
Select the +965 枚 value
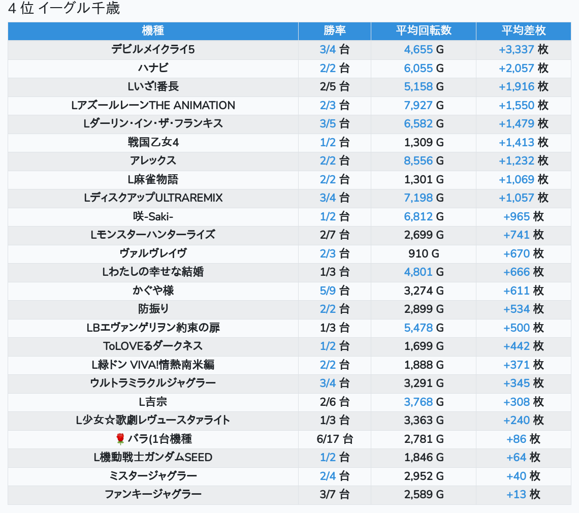click(x=523, y=216)
